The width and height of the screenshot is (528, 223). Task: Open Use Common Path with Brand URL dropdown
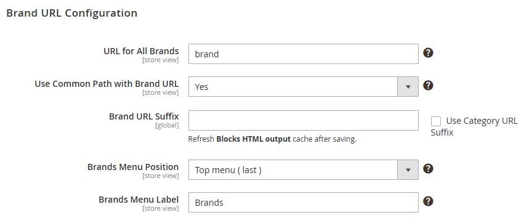point(303,87)
